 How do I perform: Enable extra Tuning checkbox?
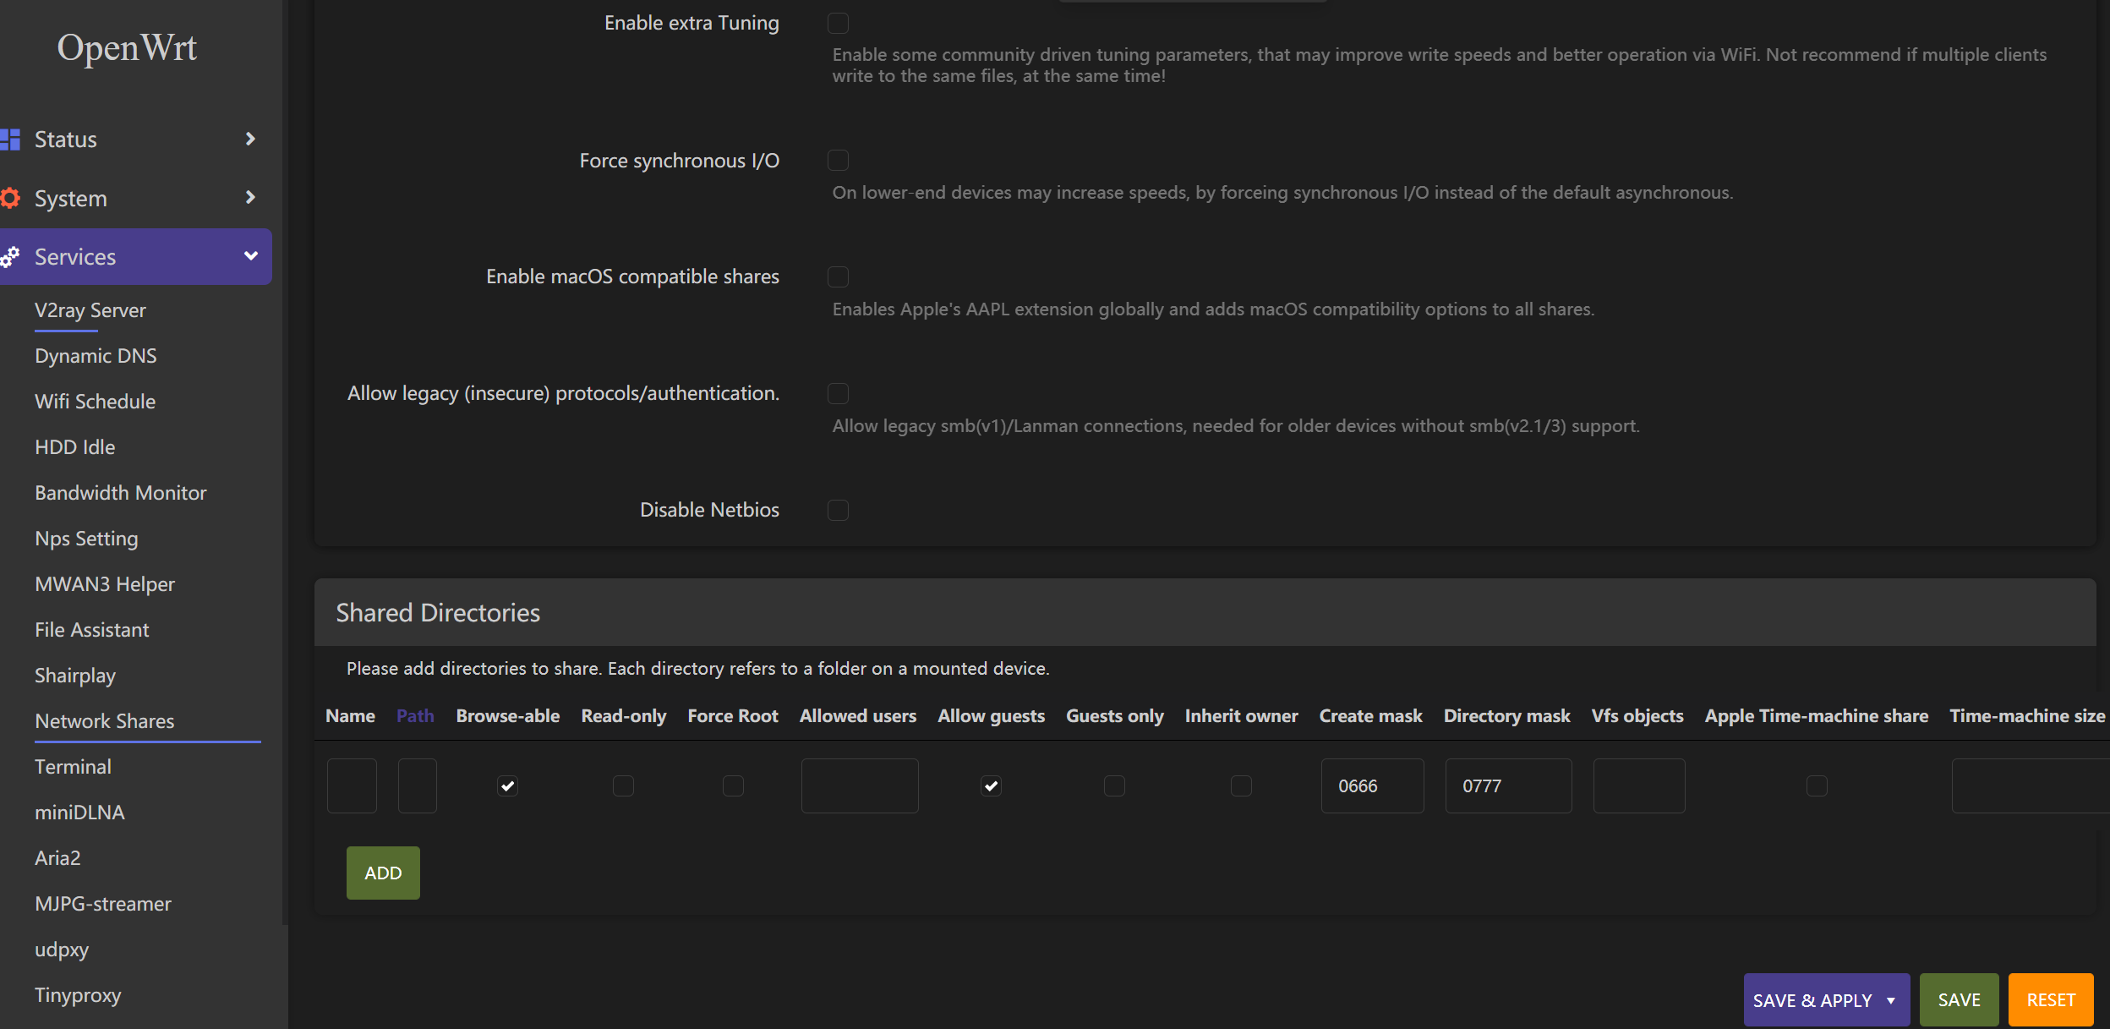pyautogui.click(x=838, y=23)
